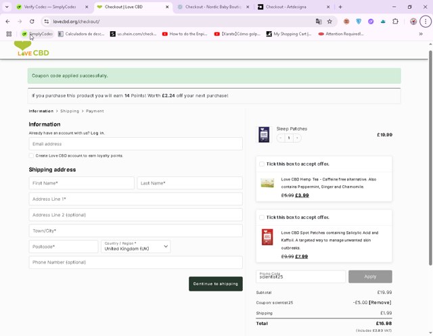Click the Love CBD logo
This screenshot has width=433, height=336.
click(x=32, y=49)
